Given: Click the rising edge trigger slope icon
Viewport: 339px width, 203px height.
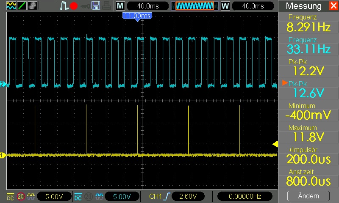Looking at the screenshot, I should click(x=167, y=196).
